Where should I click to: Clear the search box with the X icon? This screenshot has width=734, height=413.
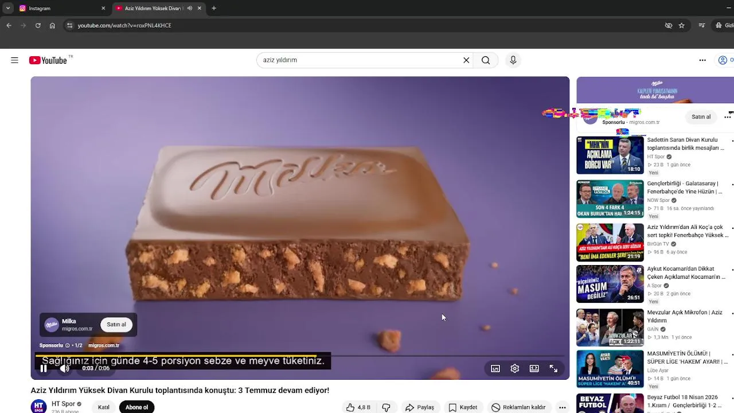click(466, 60)
